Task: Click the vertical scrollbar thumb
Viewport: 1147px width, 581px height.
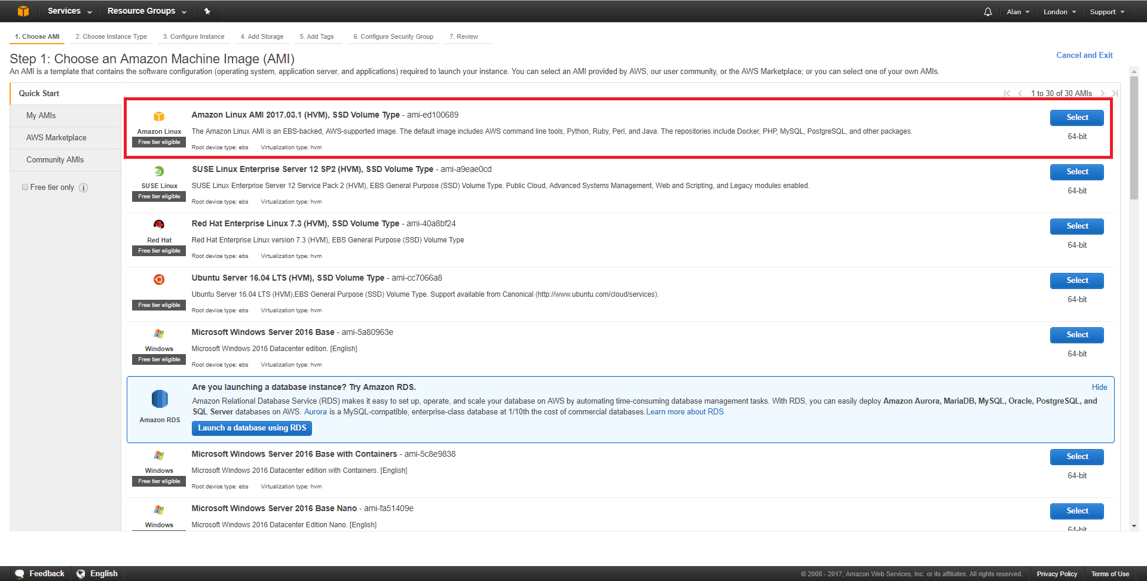Action: click(x=1134, y=137)
